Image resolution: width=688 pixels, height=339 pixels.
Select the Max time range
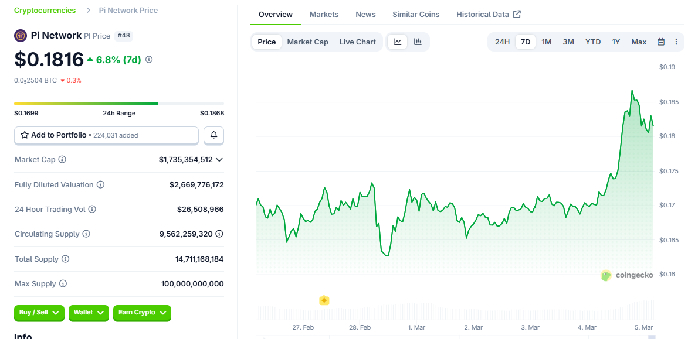click(638, 42)
